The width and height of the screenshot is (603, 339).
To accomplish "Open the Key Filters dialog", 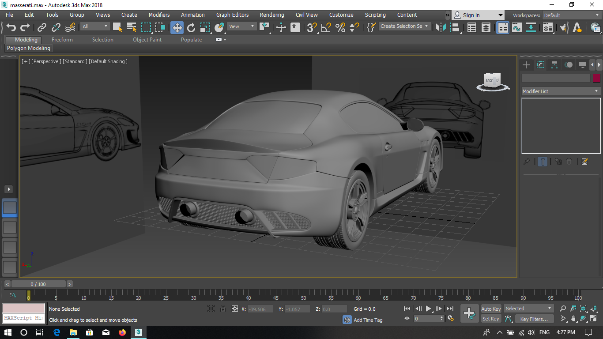I will [534, 319].
